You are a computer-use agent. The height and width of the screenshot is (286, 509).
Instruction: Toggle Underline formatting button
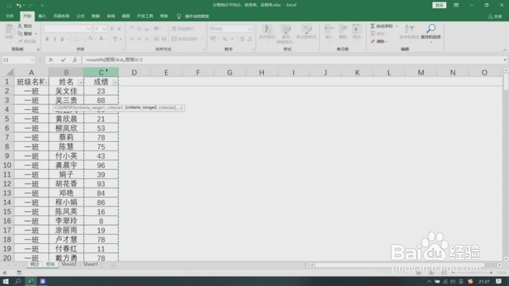point(62,39)
